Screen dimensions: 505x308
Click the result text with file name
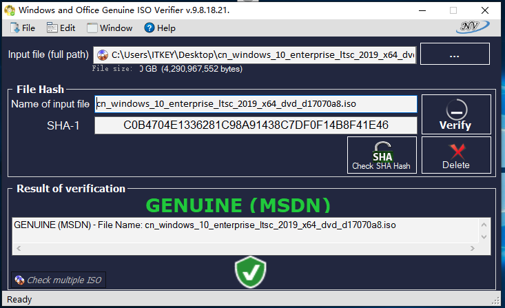(205, 225)
